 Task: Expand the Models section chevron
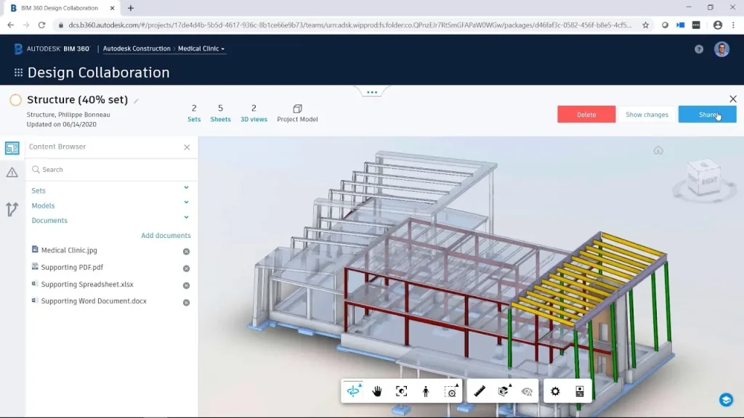(x=186, y=202)
